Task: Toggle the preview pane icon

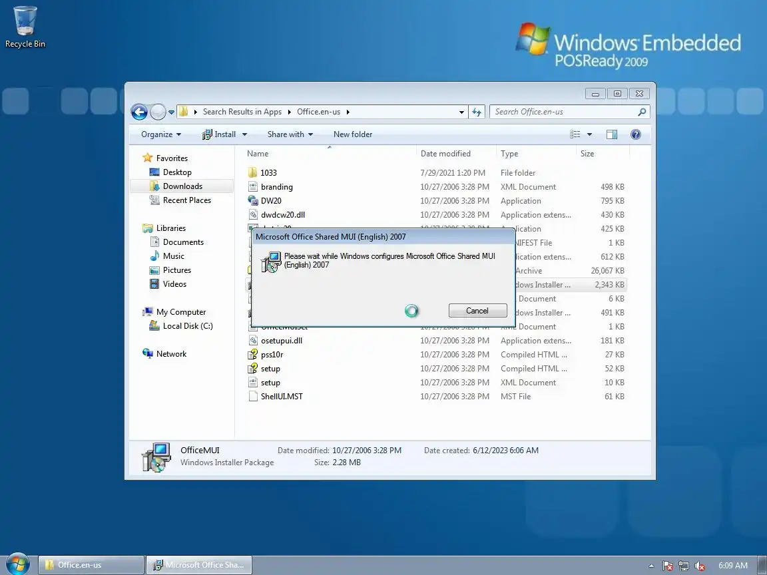Action: pos(612,134)
